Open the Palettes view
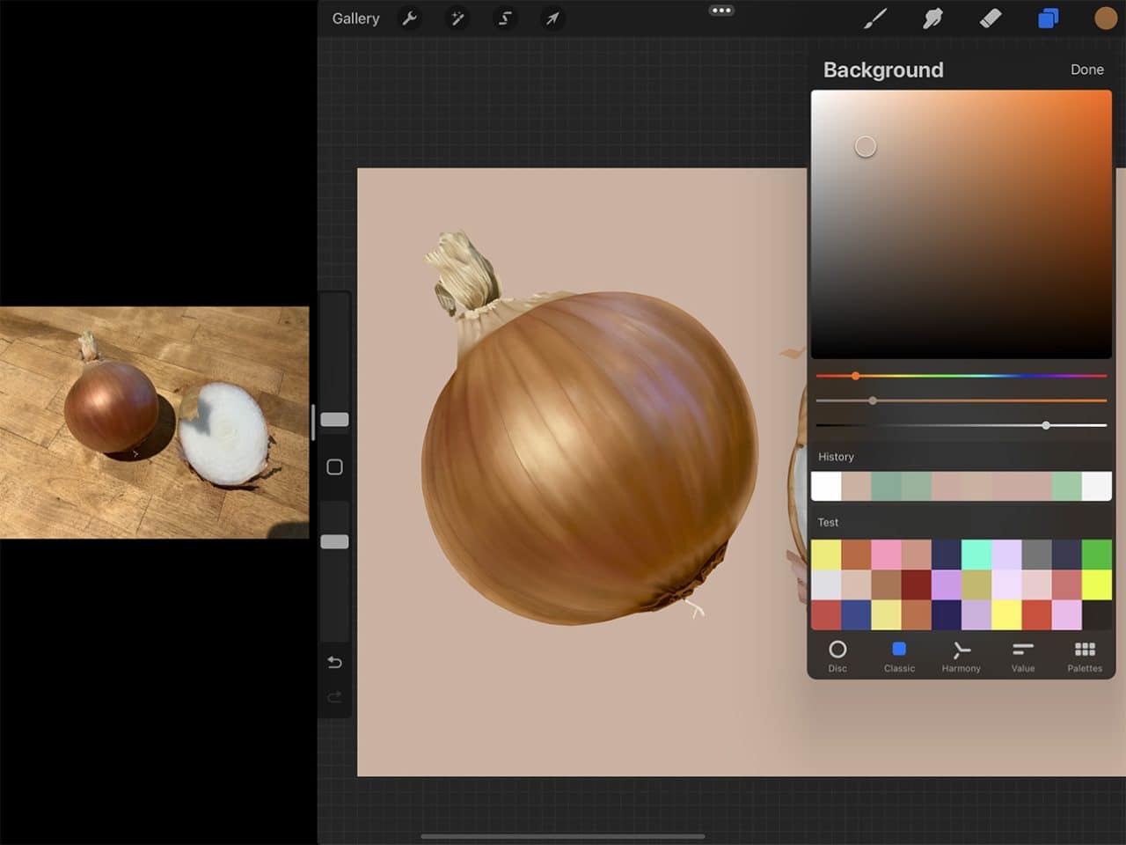This screenshot has height=845, width=1126. click(x=1084, y=655)
